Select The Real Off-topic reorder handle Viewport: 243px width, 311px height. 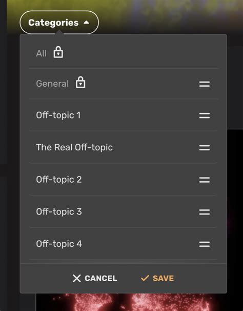tap(205, 148)
